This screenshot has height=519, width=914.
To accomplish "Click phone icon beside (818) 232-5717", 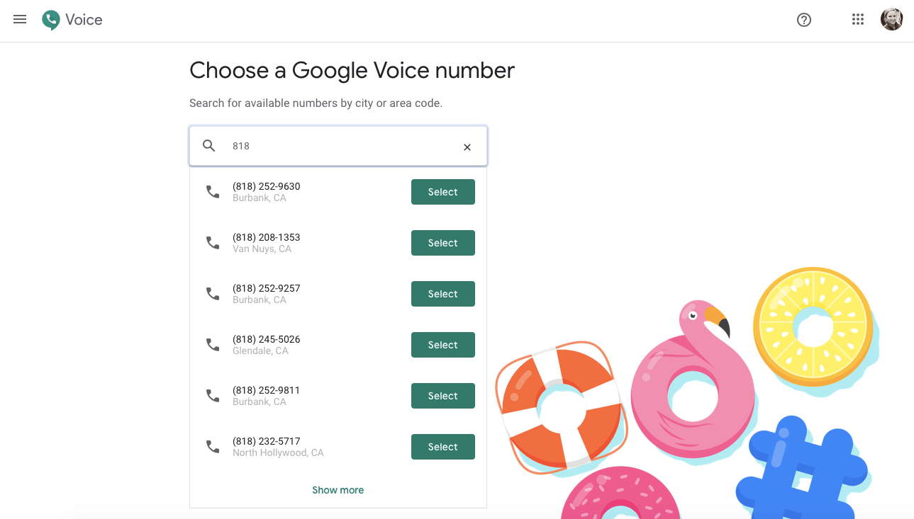I will click(x=213, y=447).
